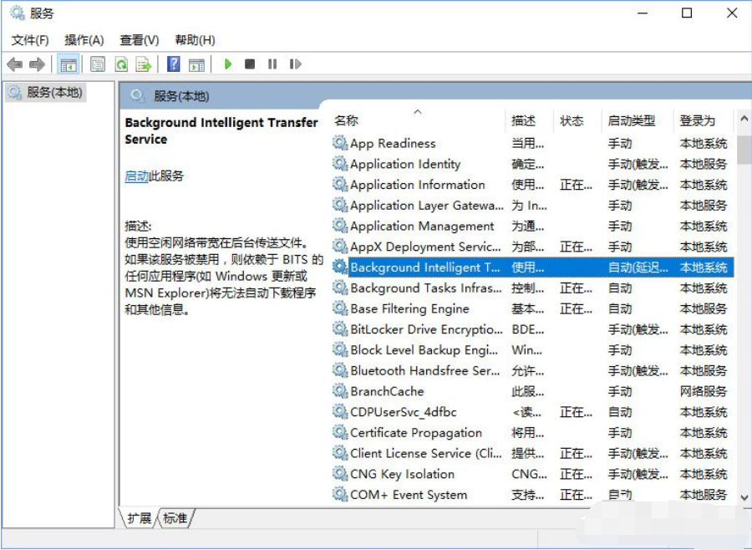Open Properties from the toolbar icon

pyautogui.click(x=98, y=64)
